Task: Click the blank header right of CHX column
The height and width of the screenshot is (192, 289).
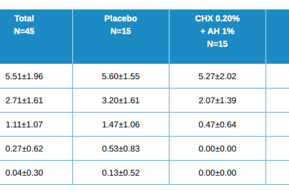Action: 278,36
